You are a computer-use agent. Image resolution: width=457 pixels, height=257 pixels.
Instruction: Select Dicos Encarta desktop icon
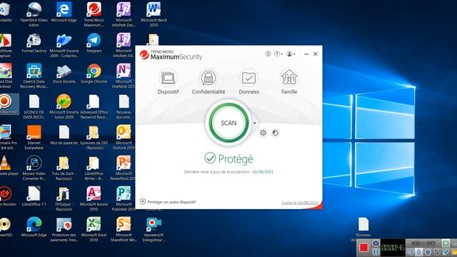point(64,74)
